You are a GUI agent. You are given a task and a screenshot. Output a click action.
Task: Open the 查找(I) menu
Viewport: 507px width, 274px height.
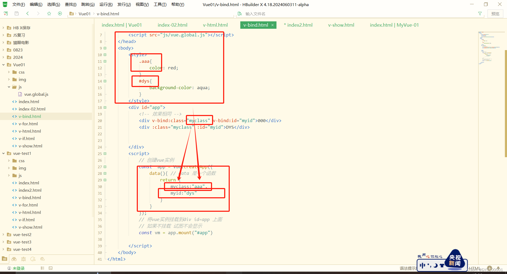click(71, 4)
